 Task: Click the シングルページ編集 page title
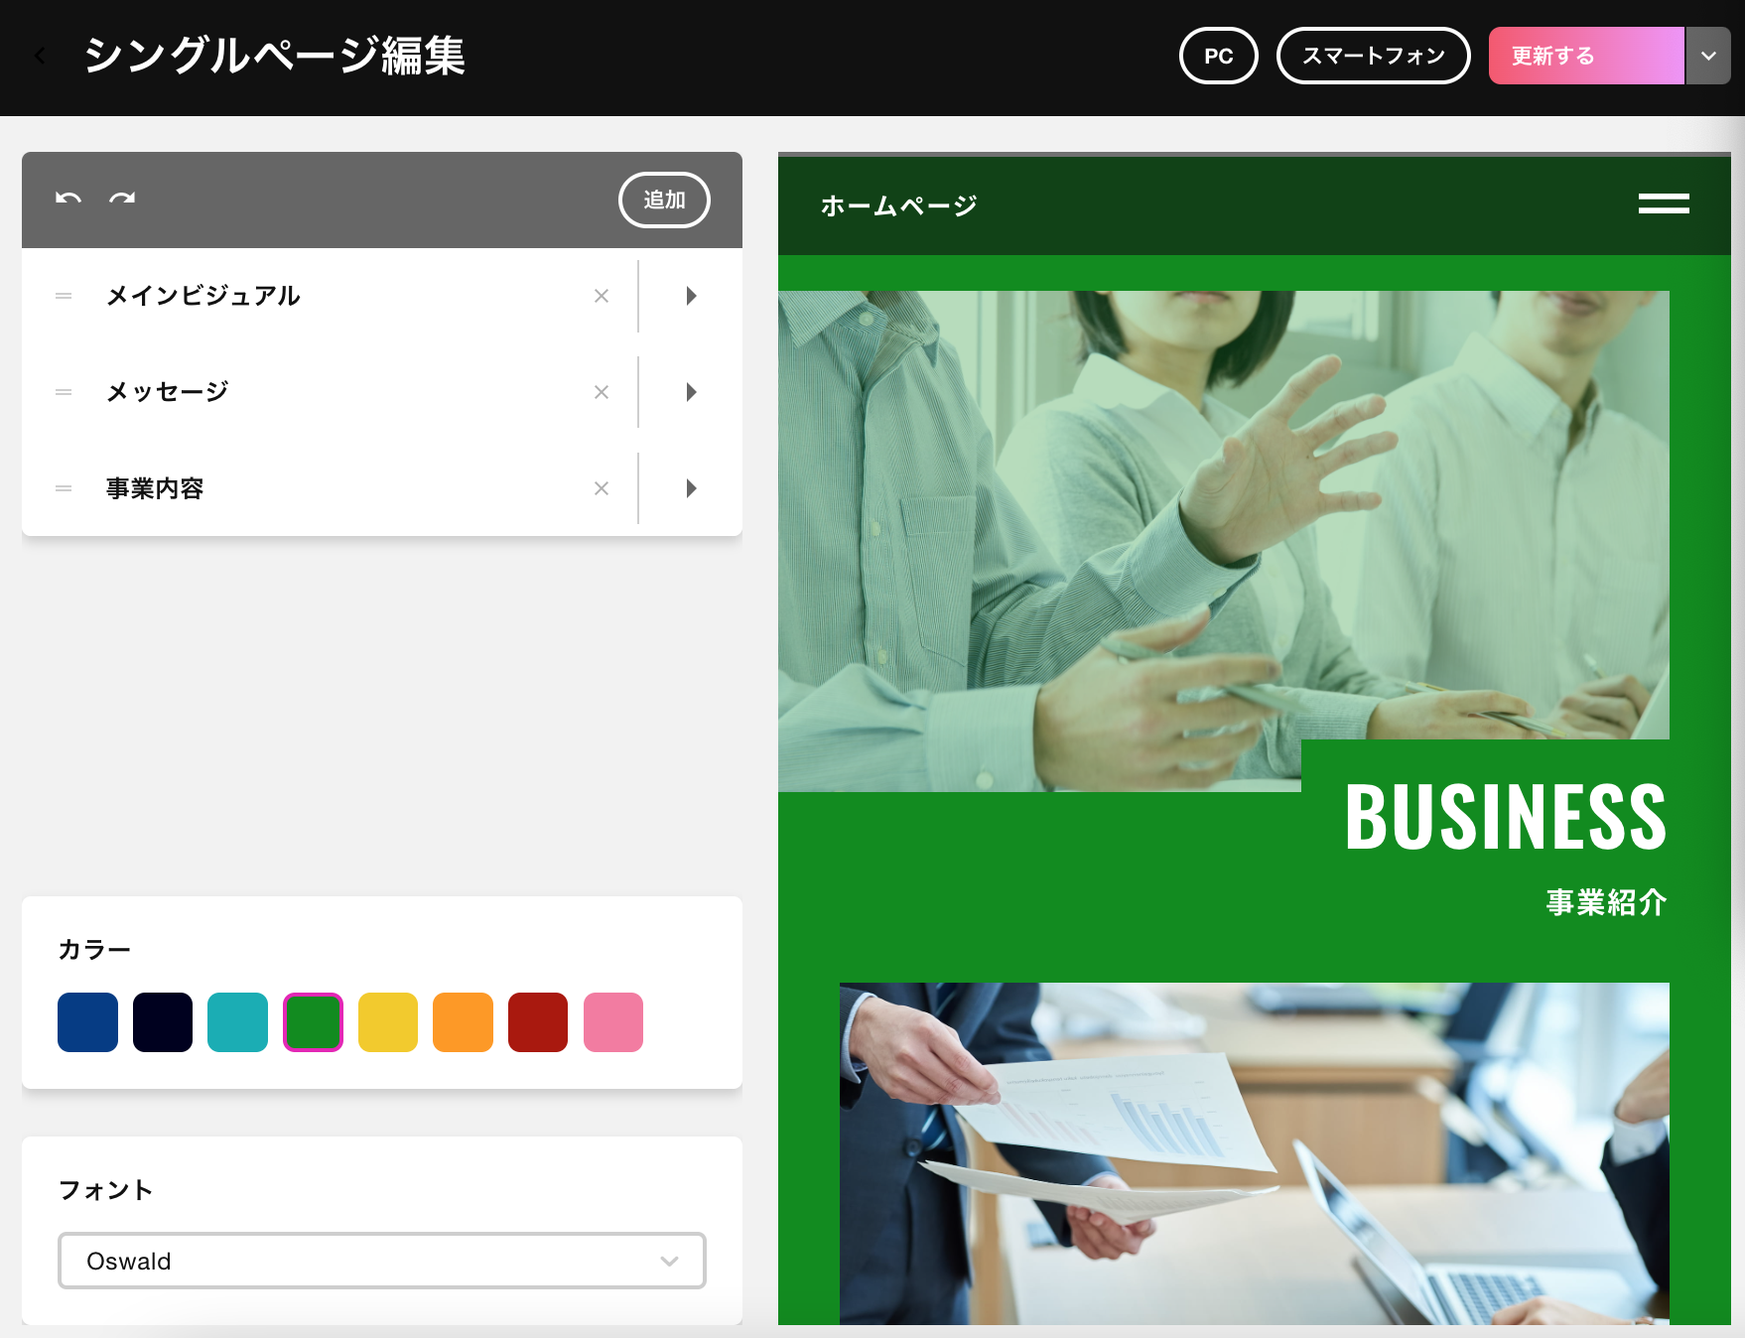275,56
